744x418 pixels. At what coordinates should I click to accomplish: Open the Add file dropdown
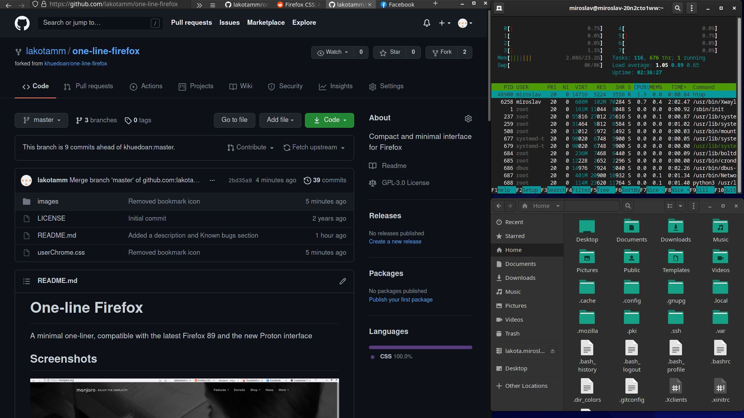(280, 120)
